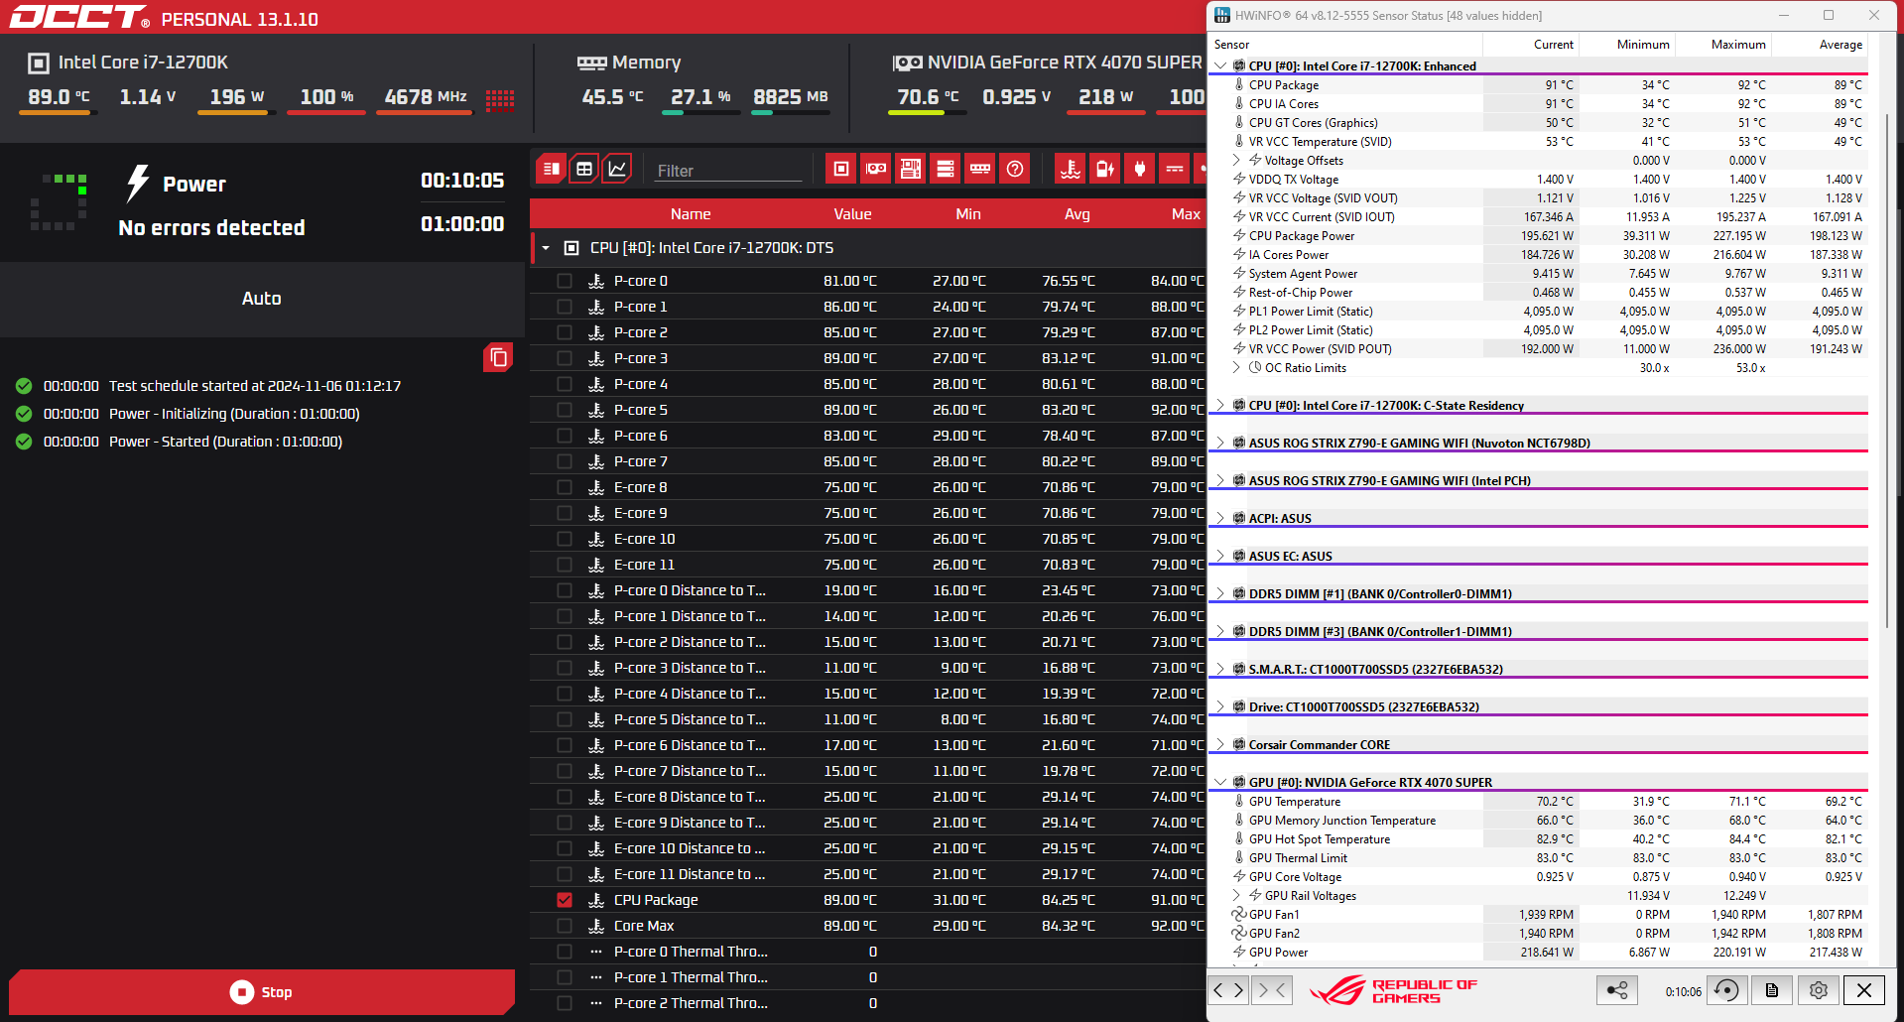Collapse CPU DTS group in OCCT

pyautogui.click(x=546, y=248)
